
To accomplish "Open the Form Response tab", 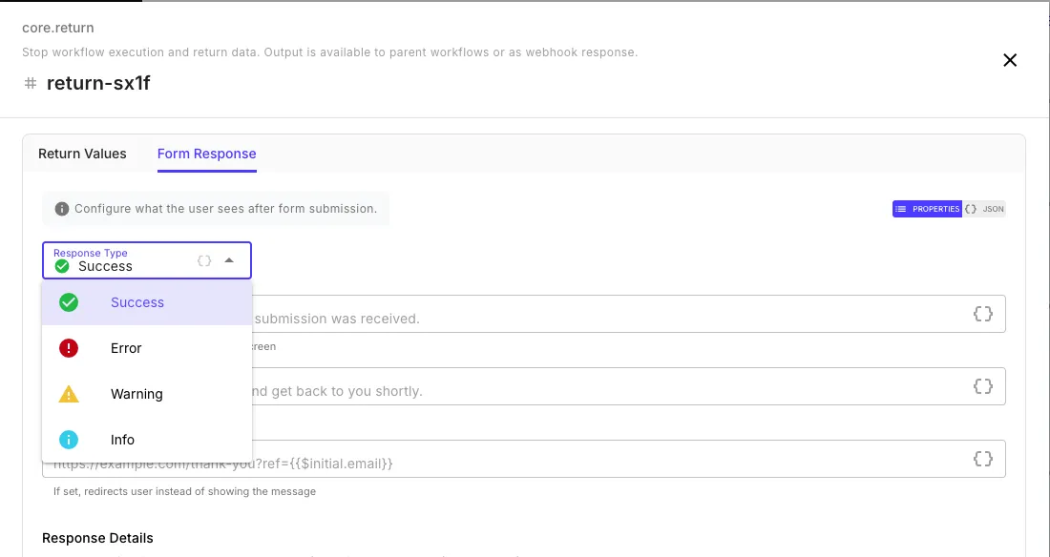I will pos(206,154).
